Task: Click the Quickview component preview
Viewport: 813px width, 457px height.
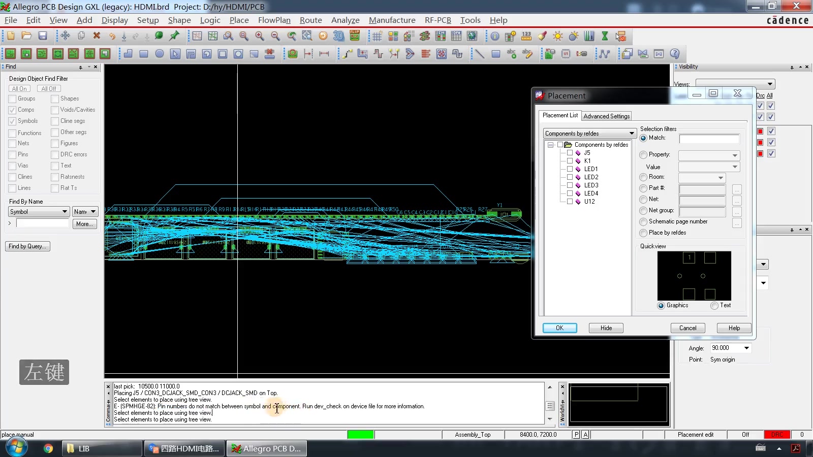Action: point(694,276)
